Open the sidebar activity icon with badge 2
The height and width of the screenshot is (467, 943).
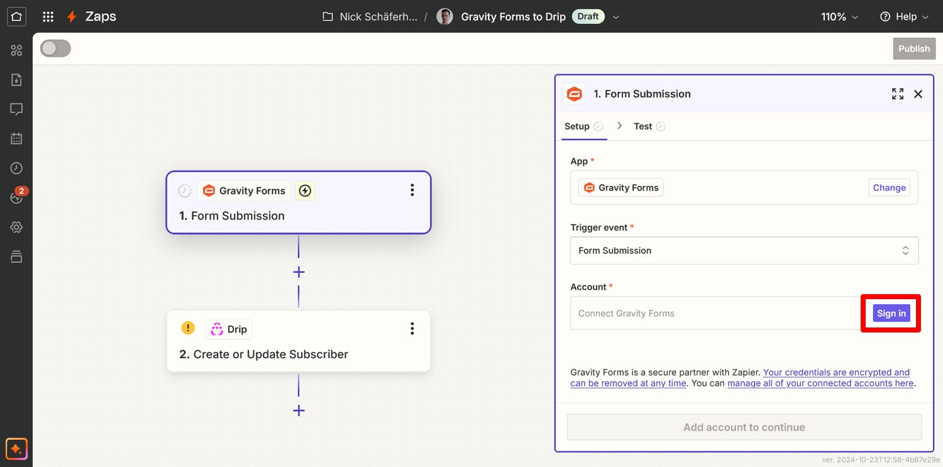[16, 197]
